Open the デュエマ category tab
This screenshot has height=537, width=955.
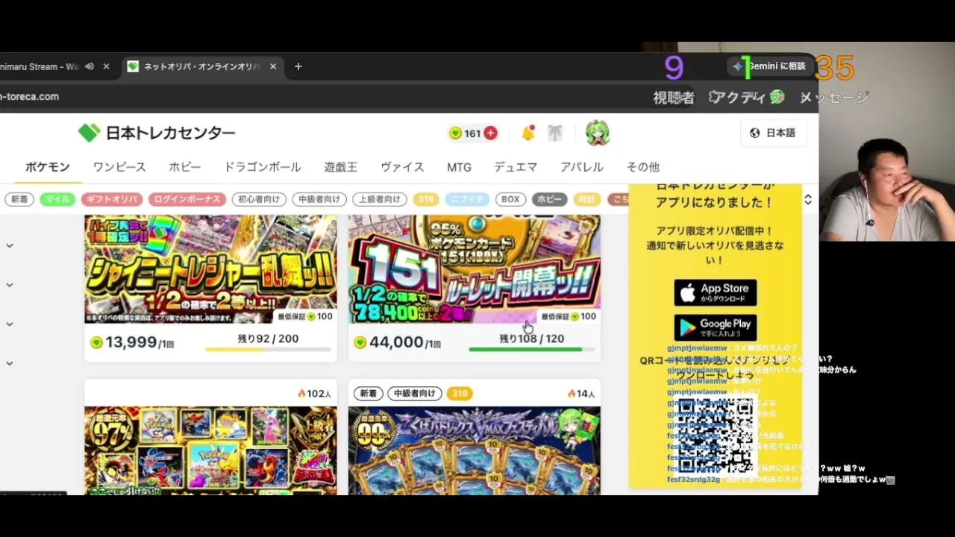[x=516, y=167]
